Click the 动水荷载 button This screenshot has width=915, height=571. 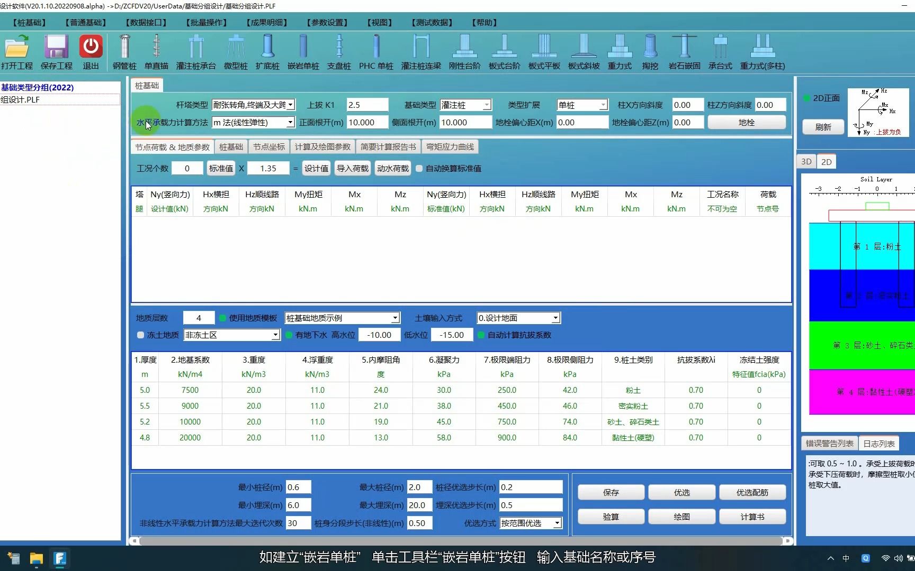(x=392, y=168)
